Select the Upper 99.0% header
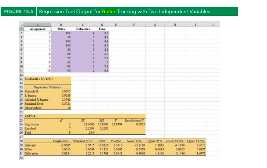Viewport: 267px width, 168px height. click(195, 141)
